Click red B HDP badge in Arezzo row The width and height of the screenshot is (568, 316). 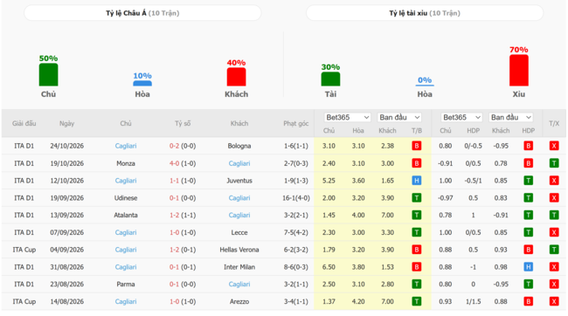(528, 301)
